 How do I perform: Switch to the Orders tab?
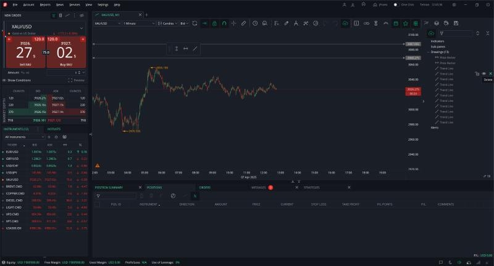(x=204, y=187)
